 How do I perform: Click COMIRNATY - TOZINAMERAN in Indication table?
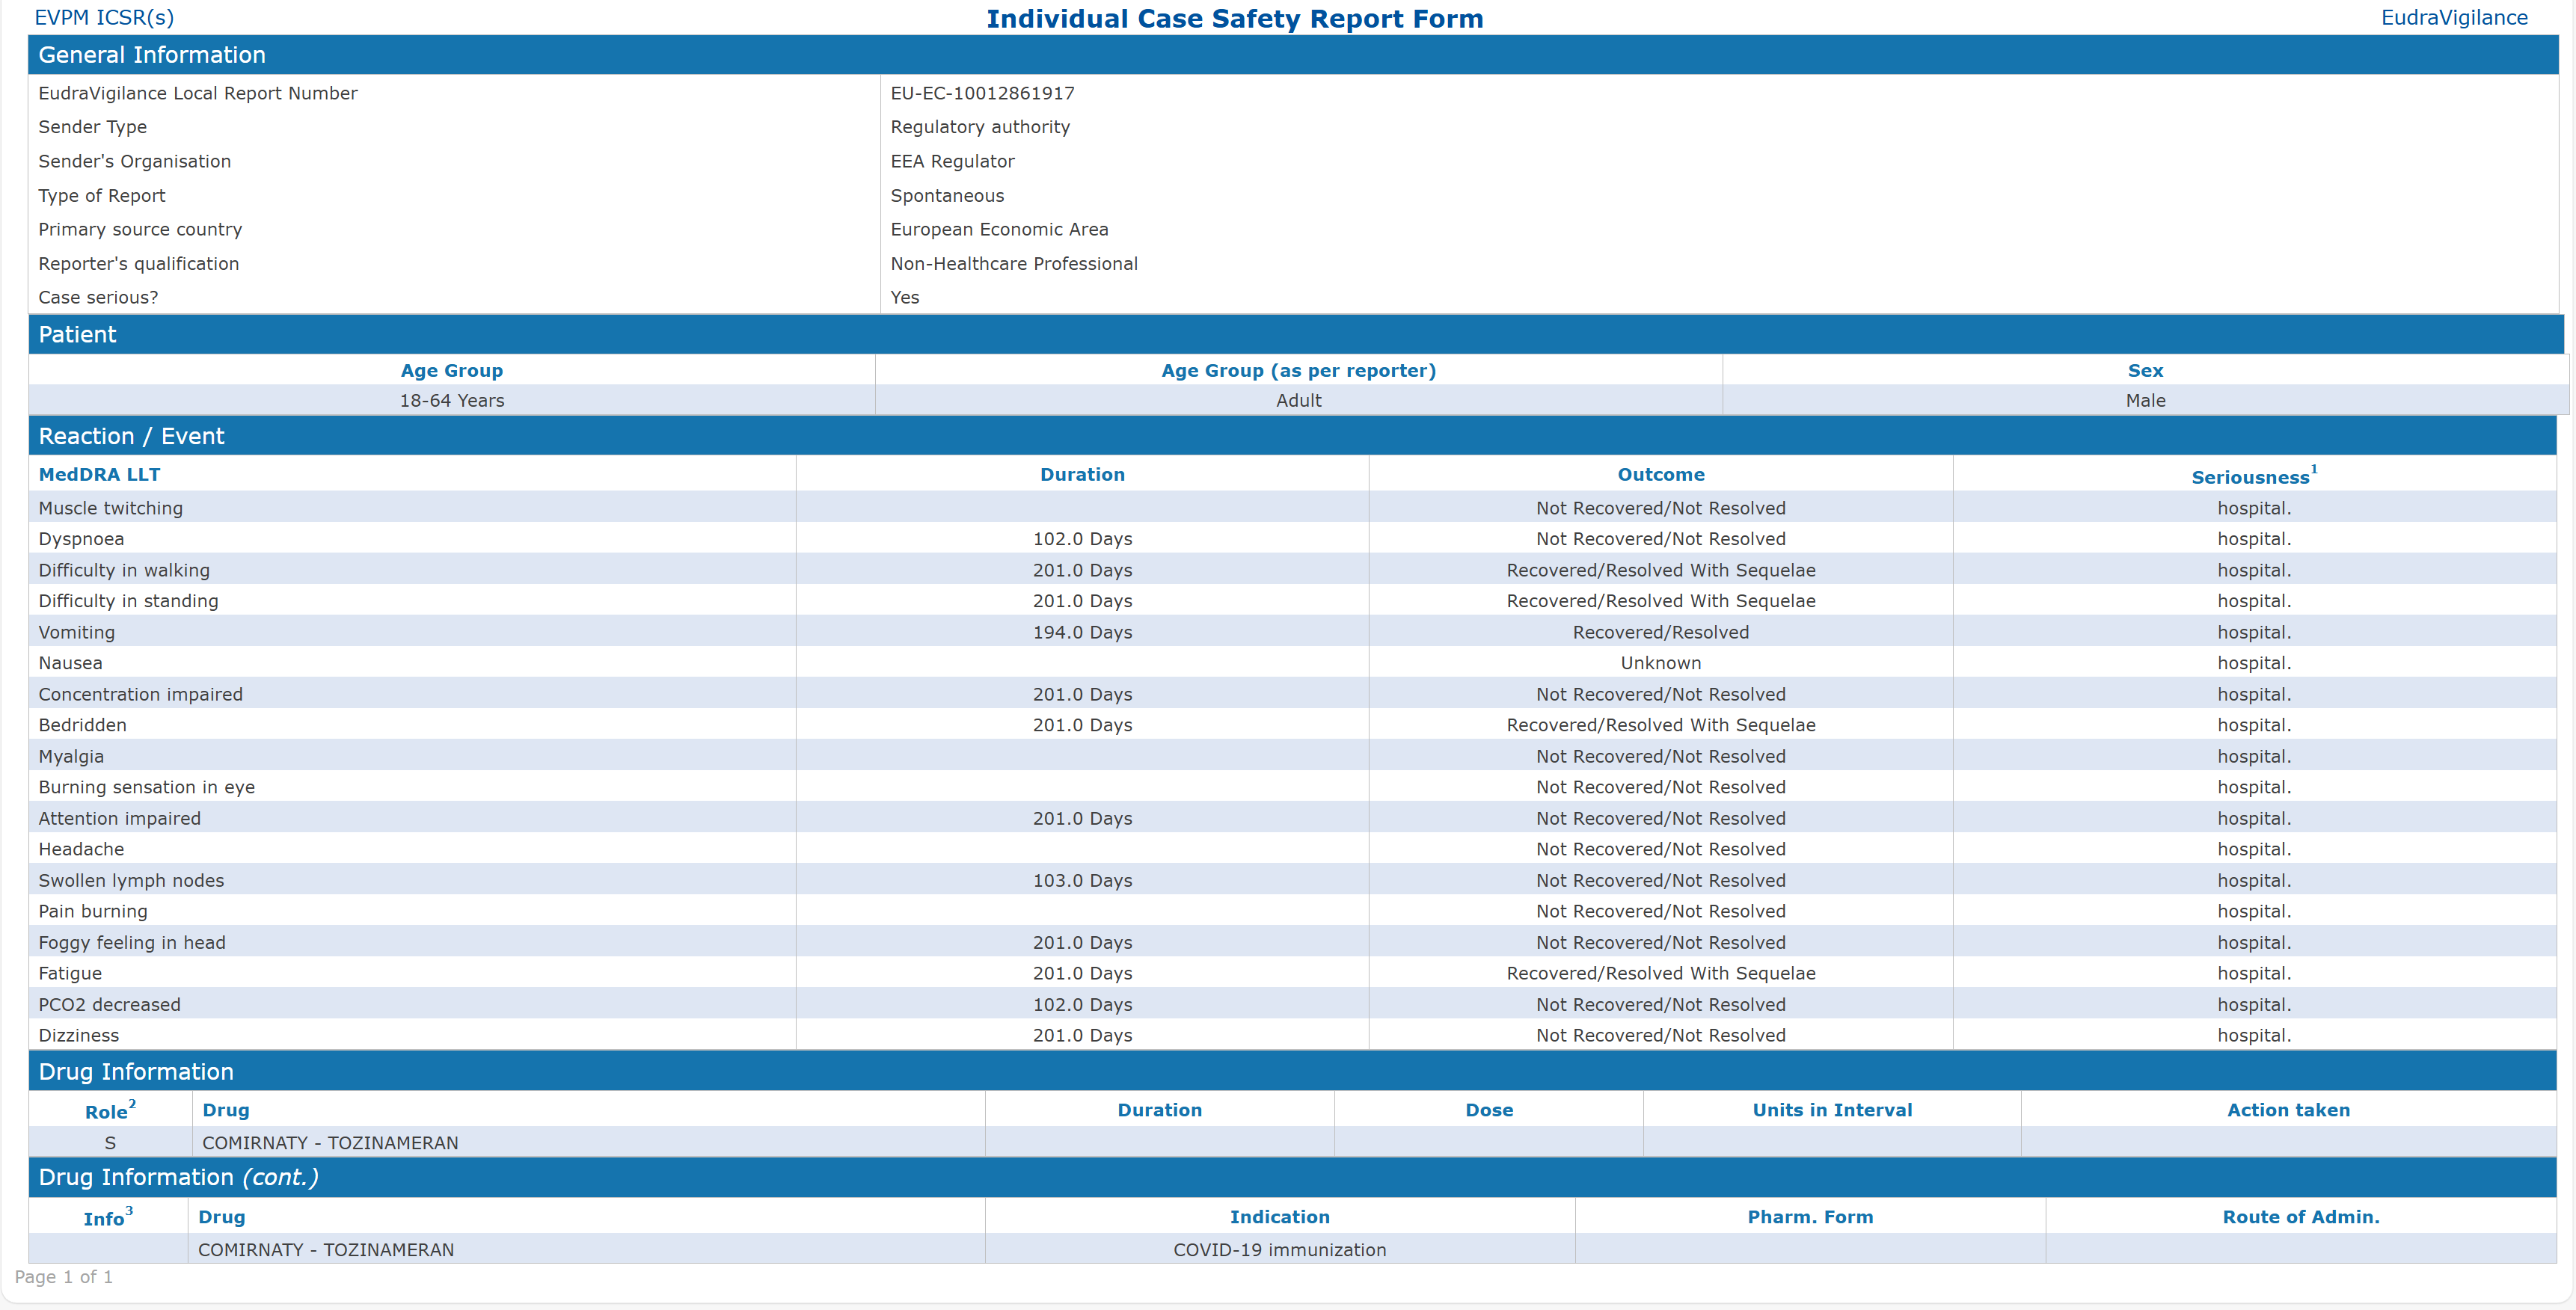(x=326, y=1250)
